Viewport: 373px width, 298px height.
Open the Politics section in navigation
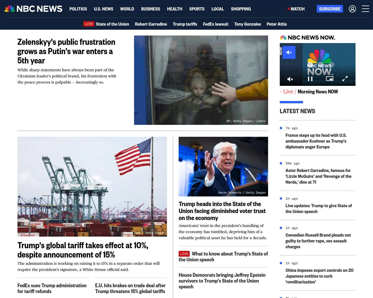click(x=78, y=9)
